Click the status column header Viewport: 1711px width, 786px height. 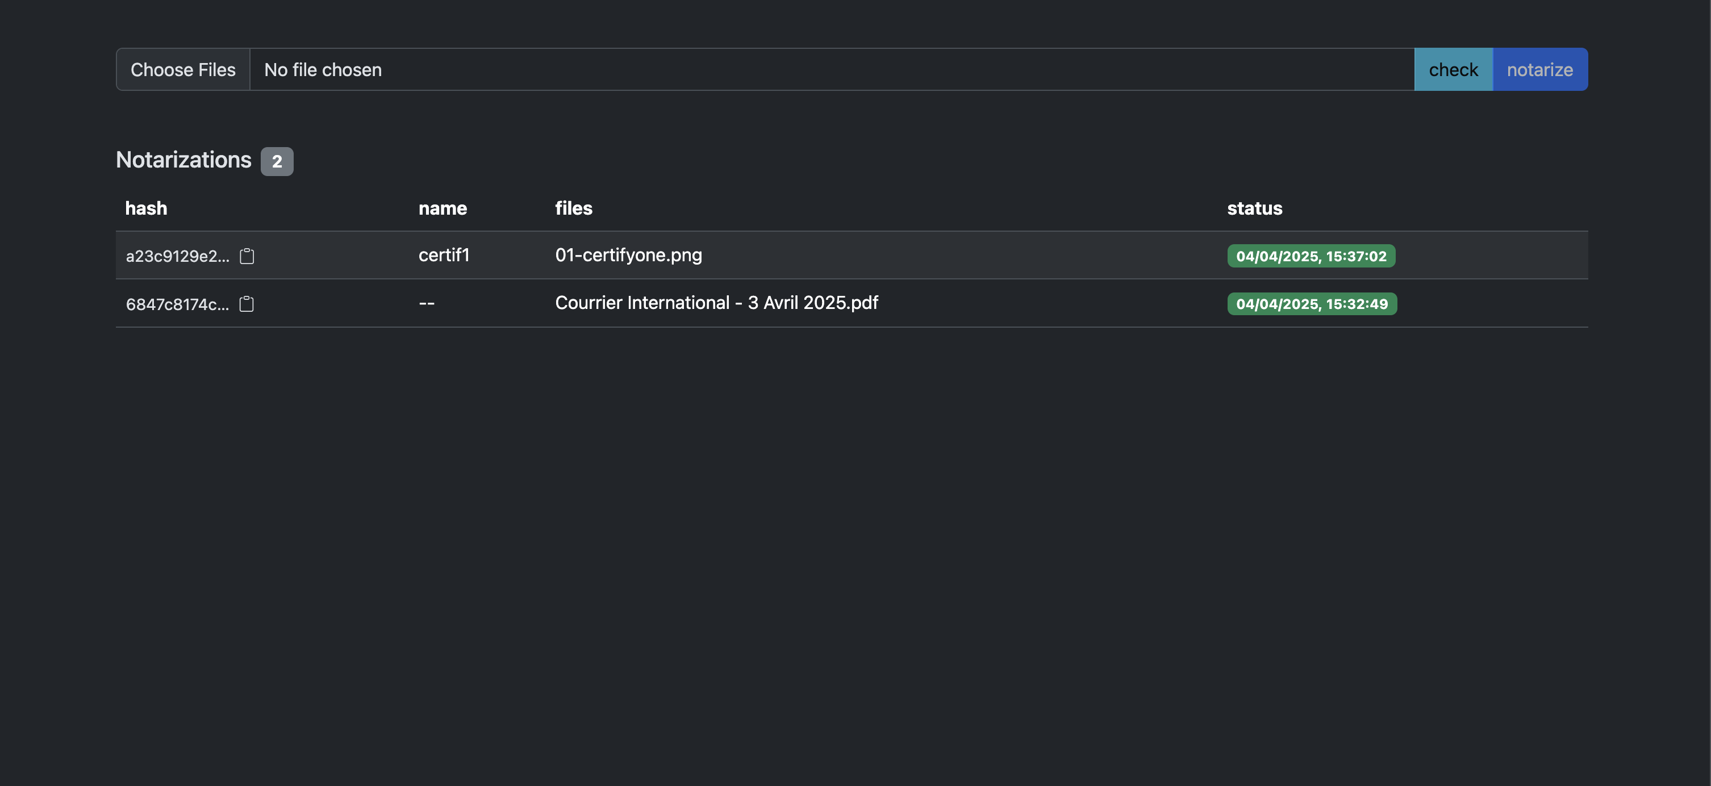click(1254, 208)
